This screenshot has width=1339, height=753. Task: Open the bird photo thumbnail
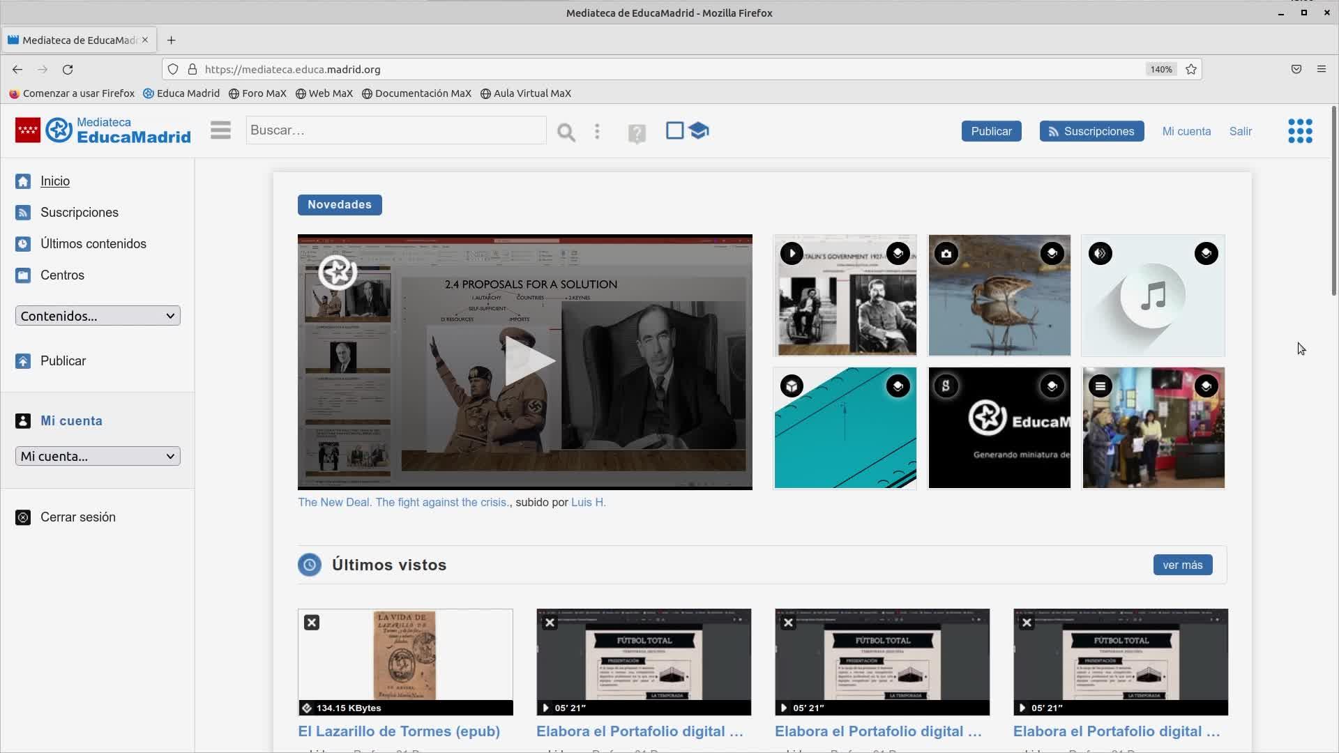(999, 296)
